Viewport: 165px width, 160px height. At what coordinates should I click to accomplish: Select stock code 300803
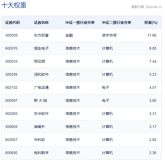click(x=11, y=127)
